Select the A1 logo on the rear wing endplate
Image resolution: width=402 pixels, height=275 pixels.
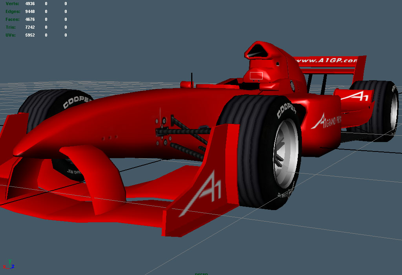click(356, 96)
